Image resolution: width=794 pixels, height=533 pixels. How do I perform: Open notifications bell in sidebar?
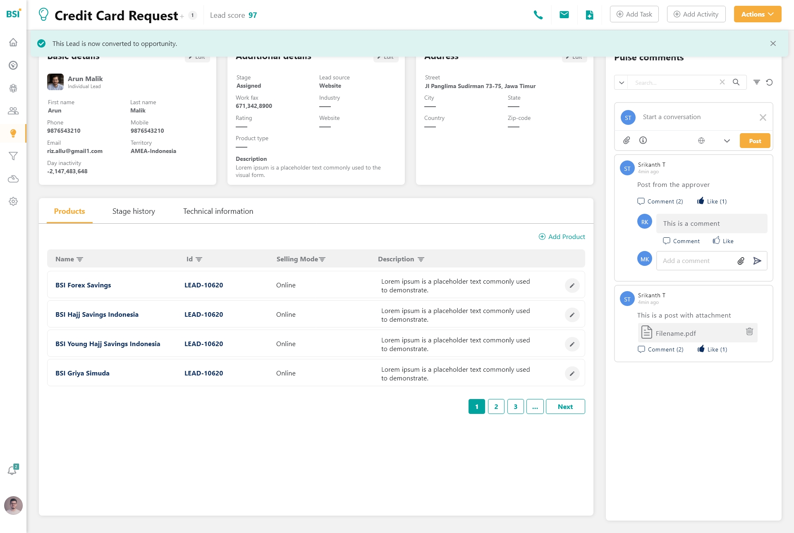[x=12, y=470]
